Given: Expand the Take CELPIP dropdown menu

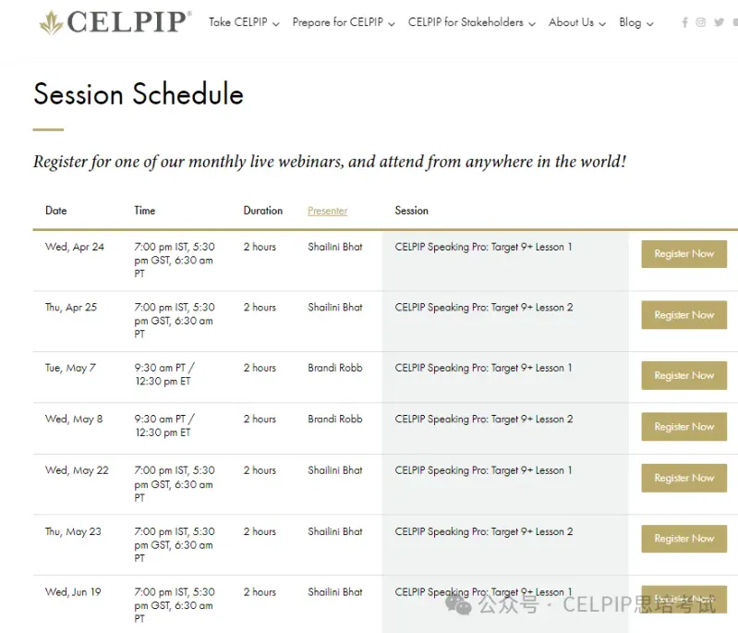Looking at the screenshot, I should (x=244, y=23).
